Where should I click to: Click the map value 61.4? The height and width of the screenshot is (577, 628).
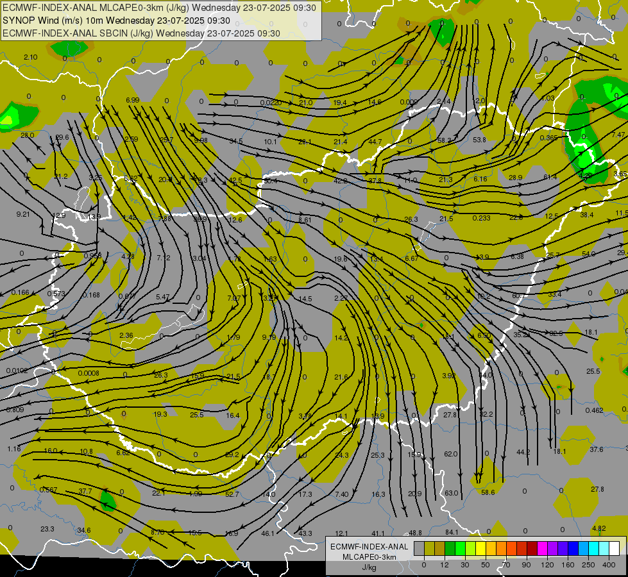pyautogui.click(x=550, y=177)
